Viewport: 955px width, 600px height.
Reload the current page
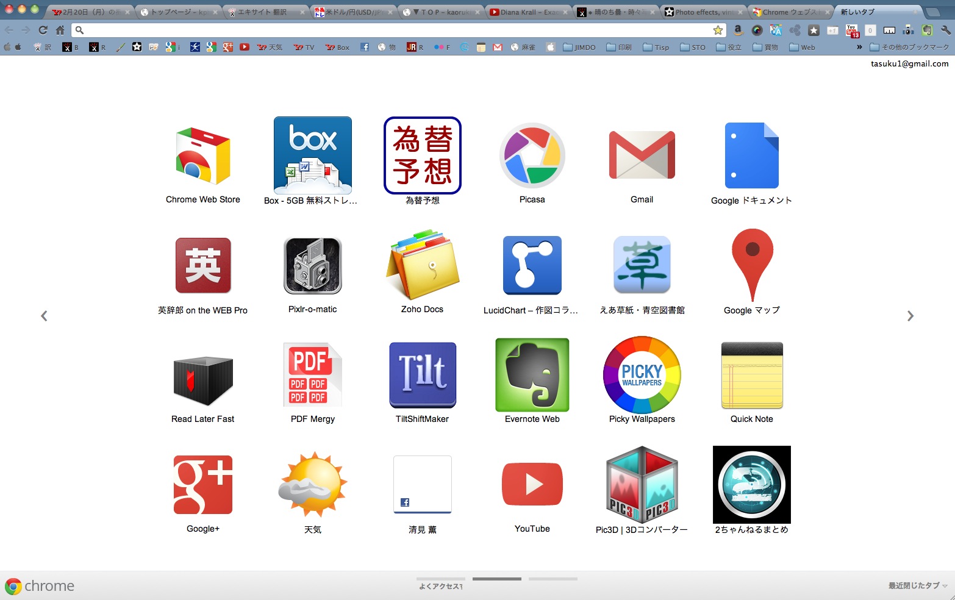pos(43,30)
